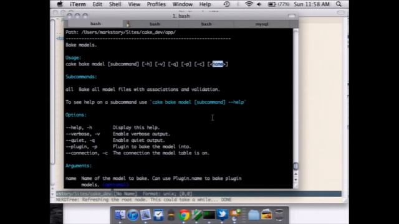Screen dimensions: 399x224
Task: Open the Trash in the dock
Action: click(x=279, y=215)
